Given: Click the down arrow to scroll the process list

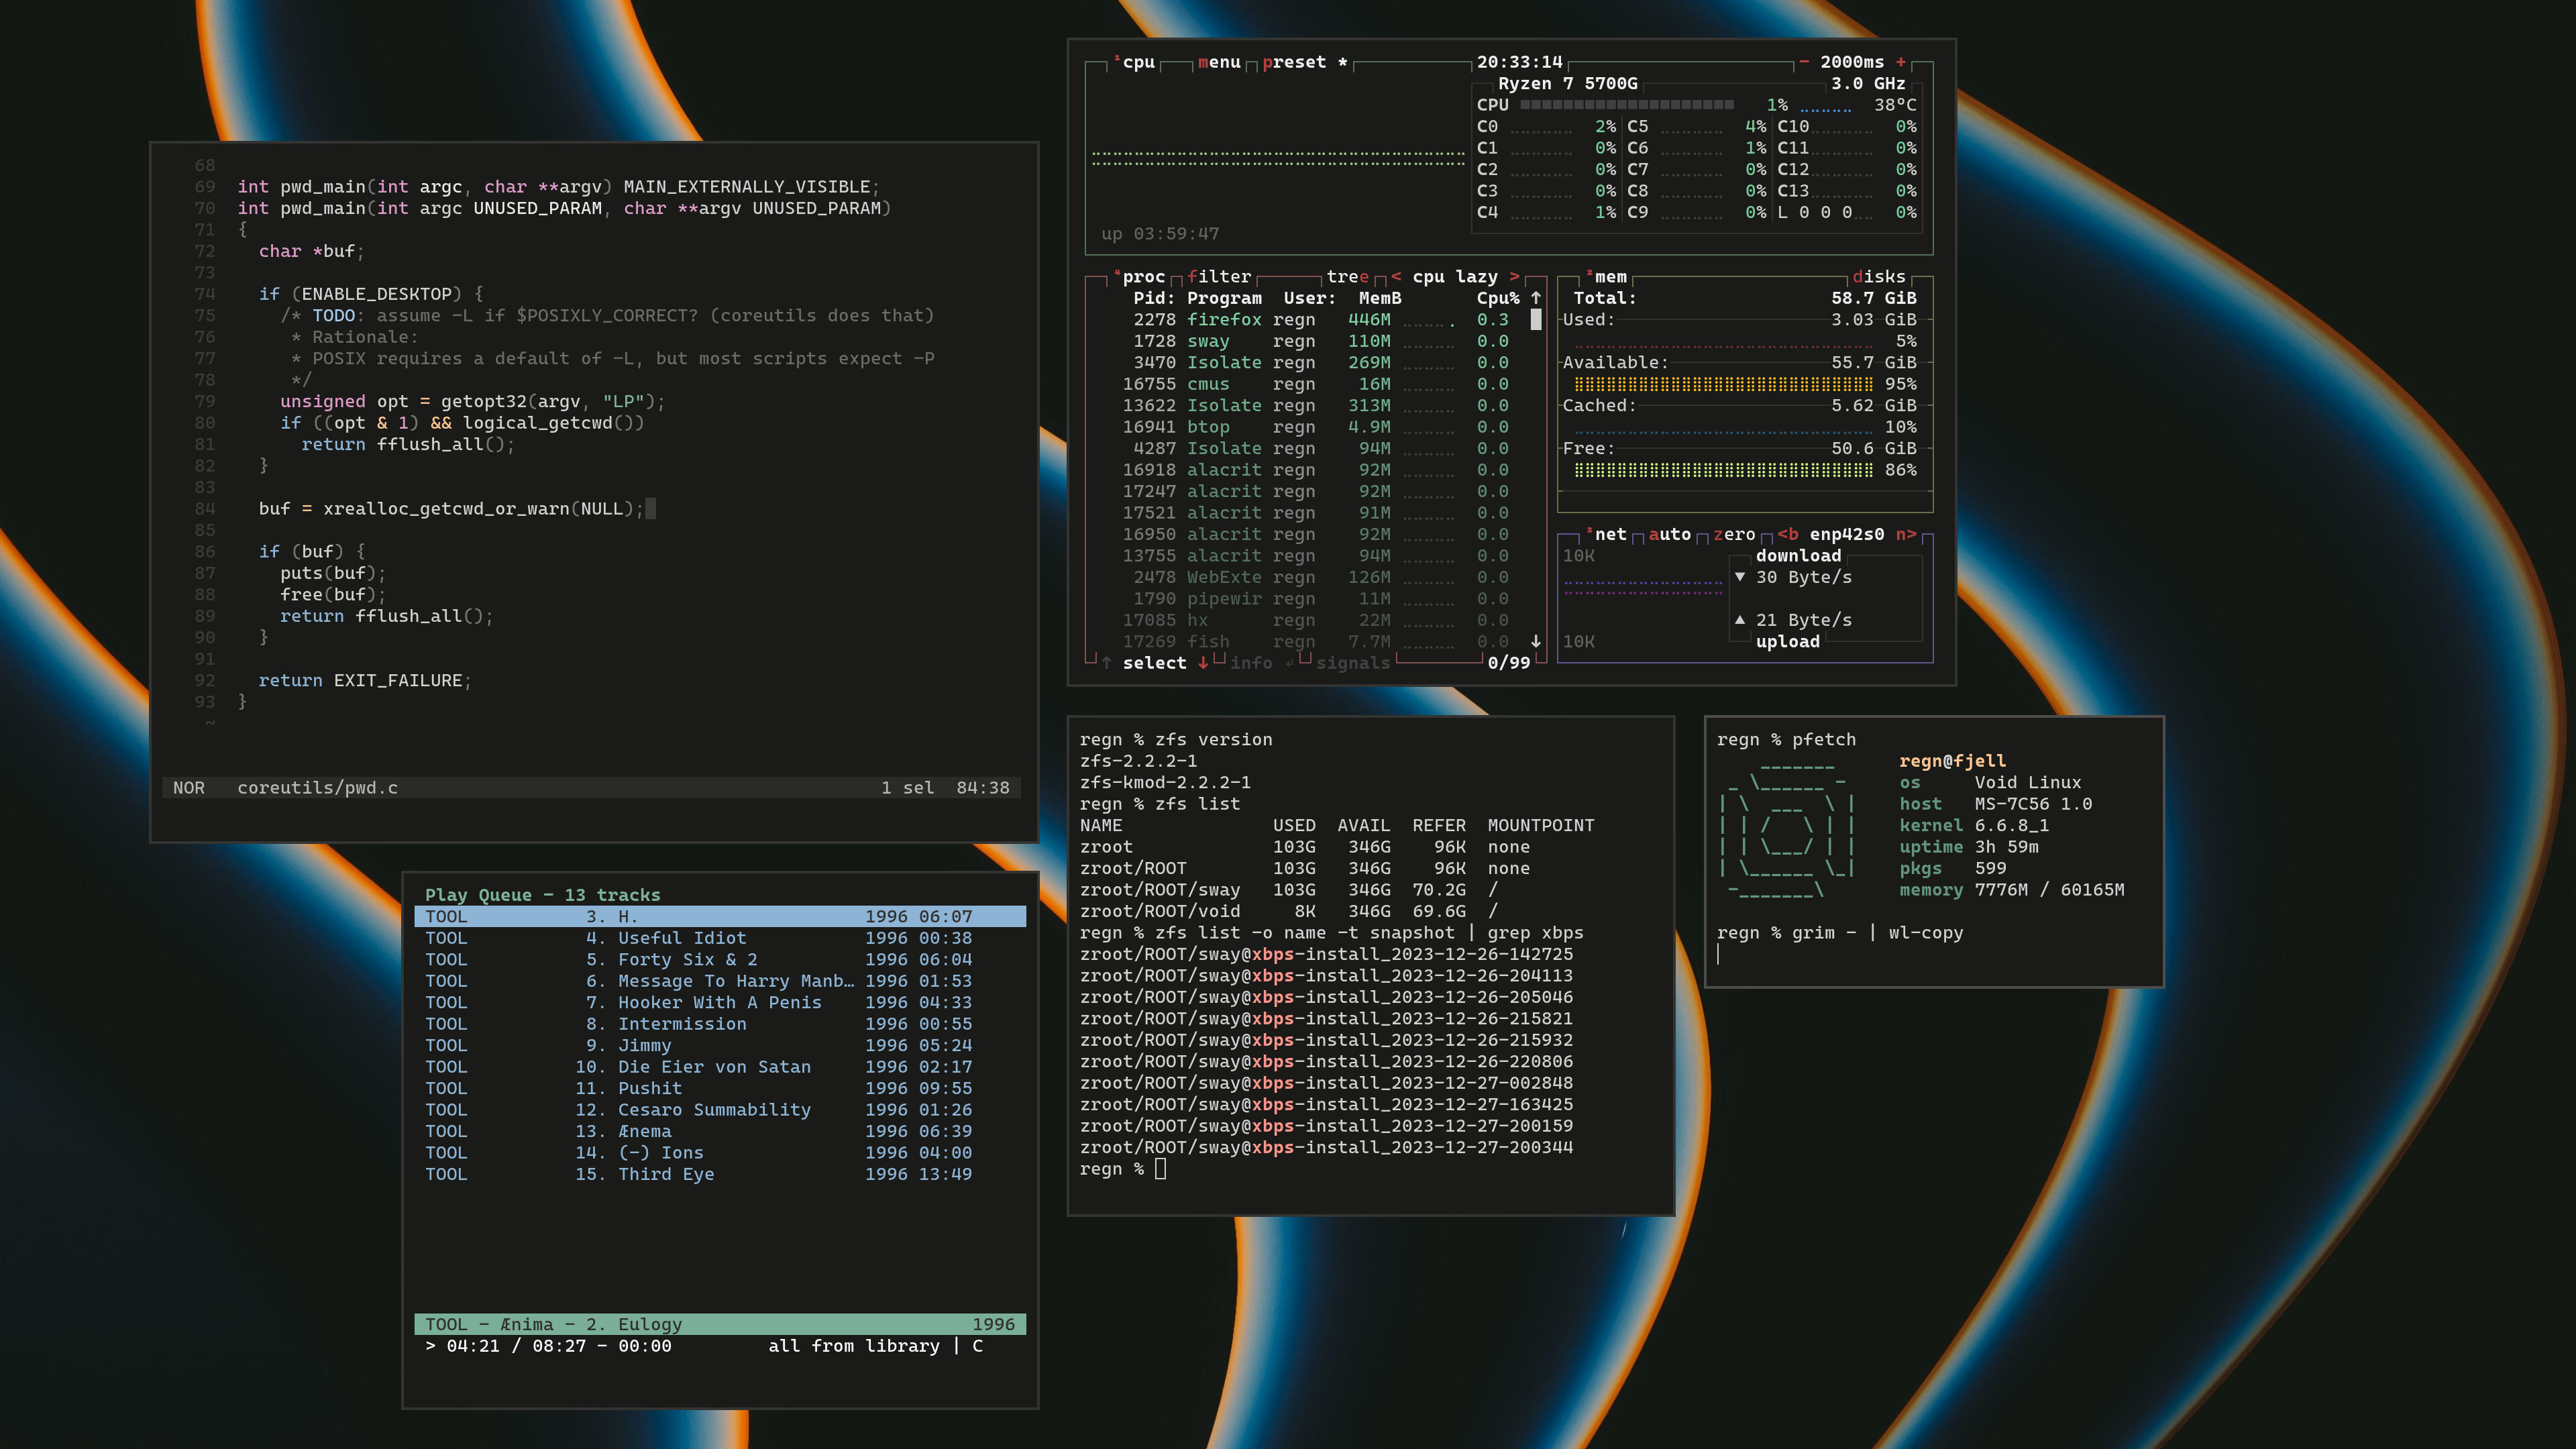Looking at the screenshot, I should coord(1537,641).
